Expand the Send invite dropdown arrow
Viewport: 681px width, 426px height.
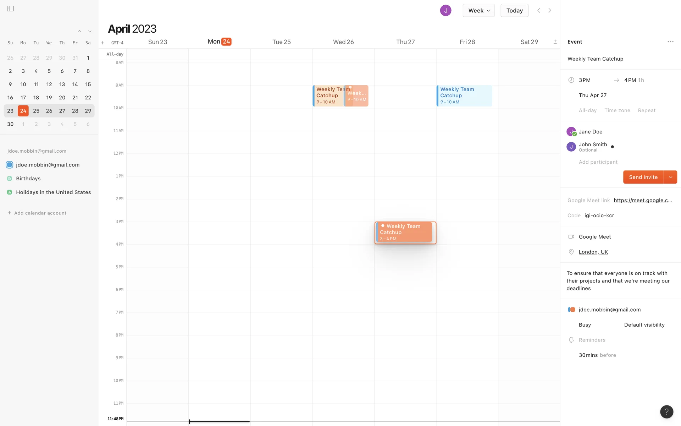(670, 177)
